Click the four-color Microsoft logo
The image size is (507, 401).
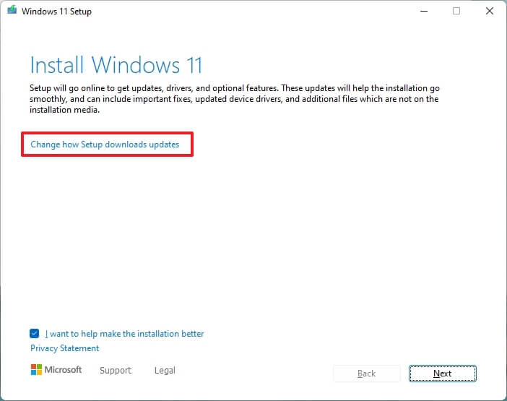pos(37,370)
